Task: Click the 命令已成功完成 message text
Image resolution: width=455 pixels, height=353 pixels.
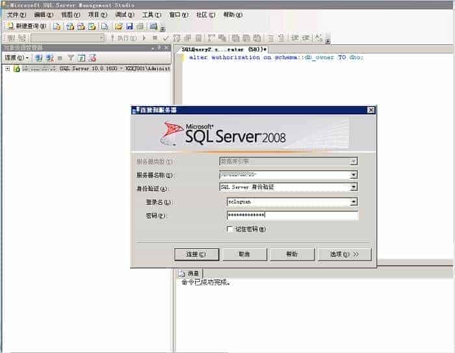Action: pos(205,282)
